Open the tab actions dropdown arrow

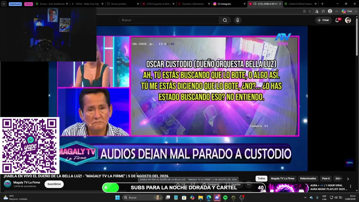tap(4, 4)
